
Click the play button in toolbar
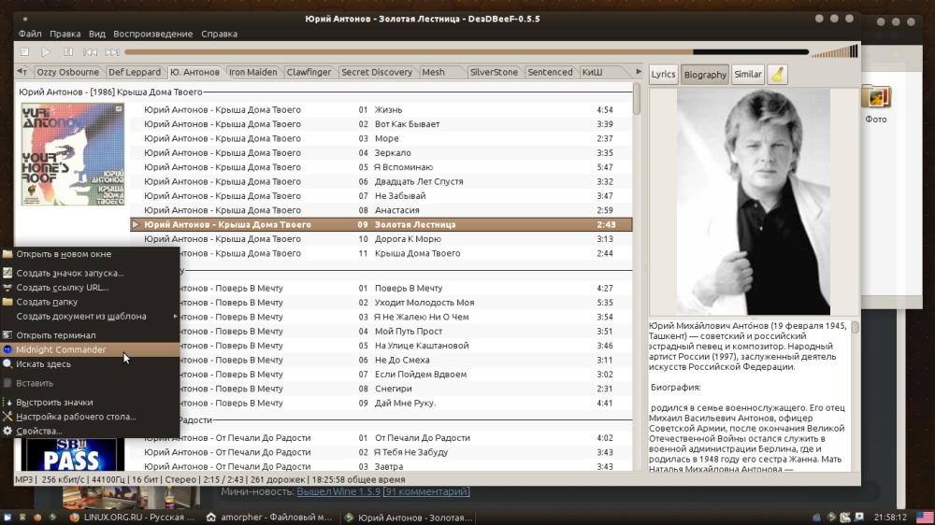pos(46,52)
